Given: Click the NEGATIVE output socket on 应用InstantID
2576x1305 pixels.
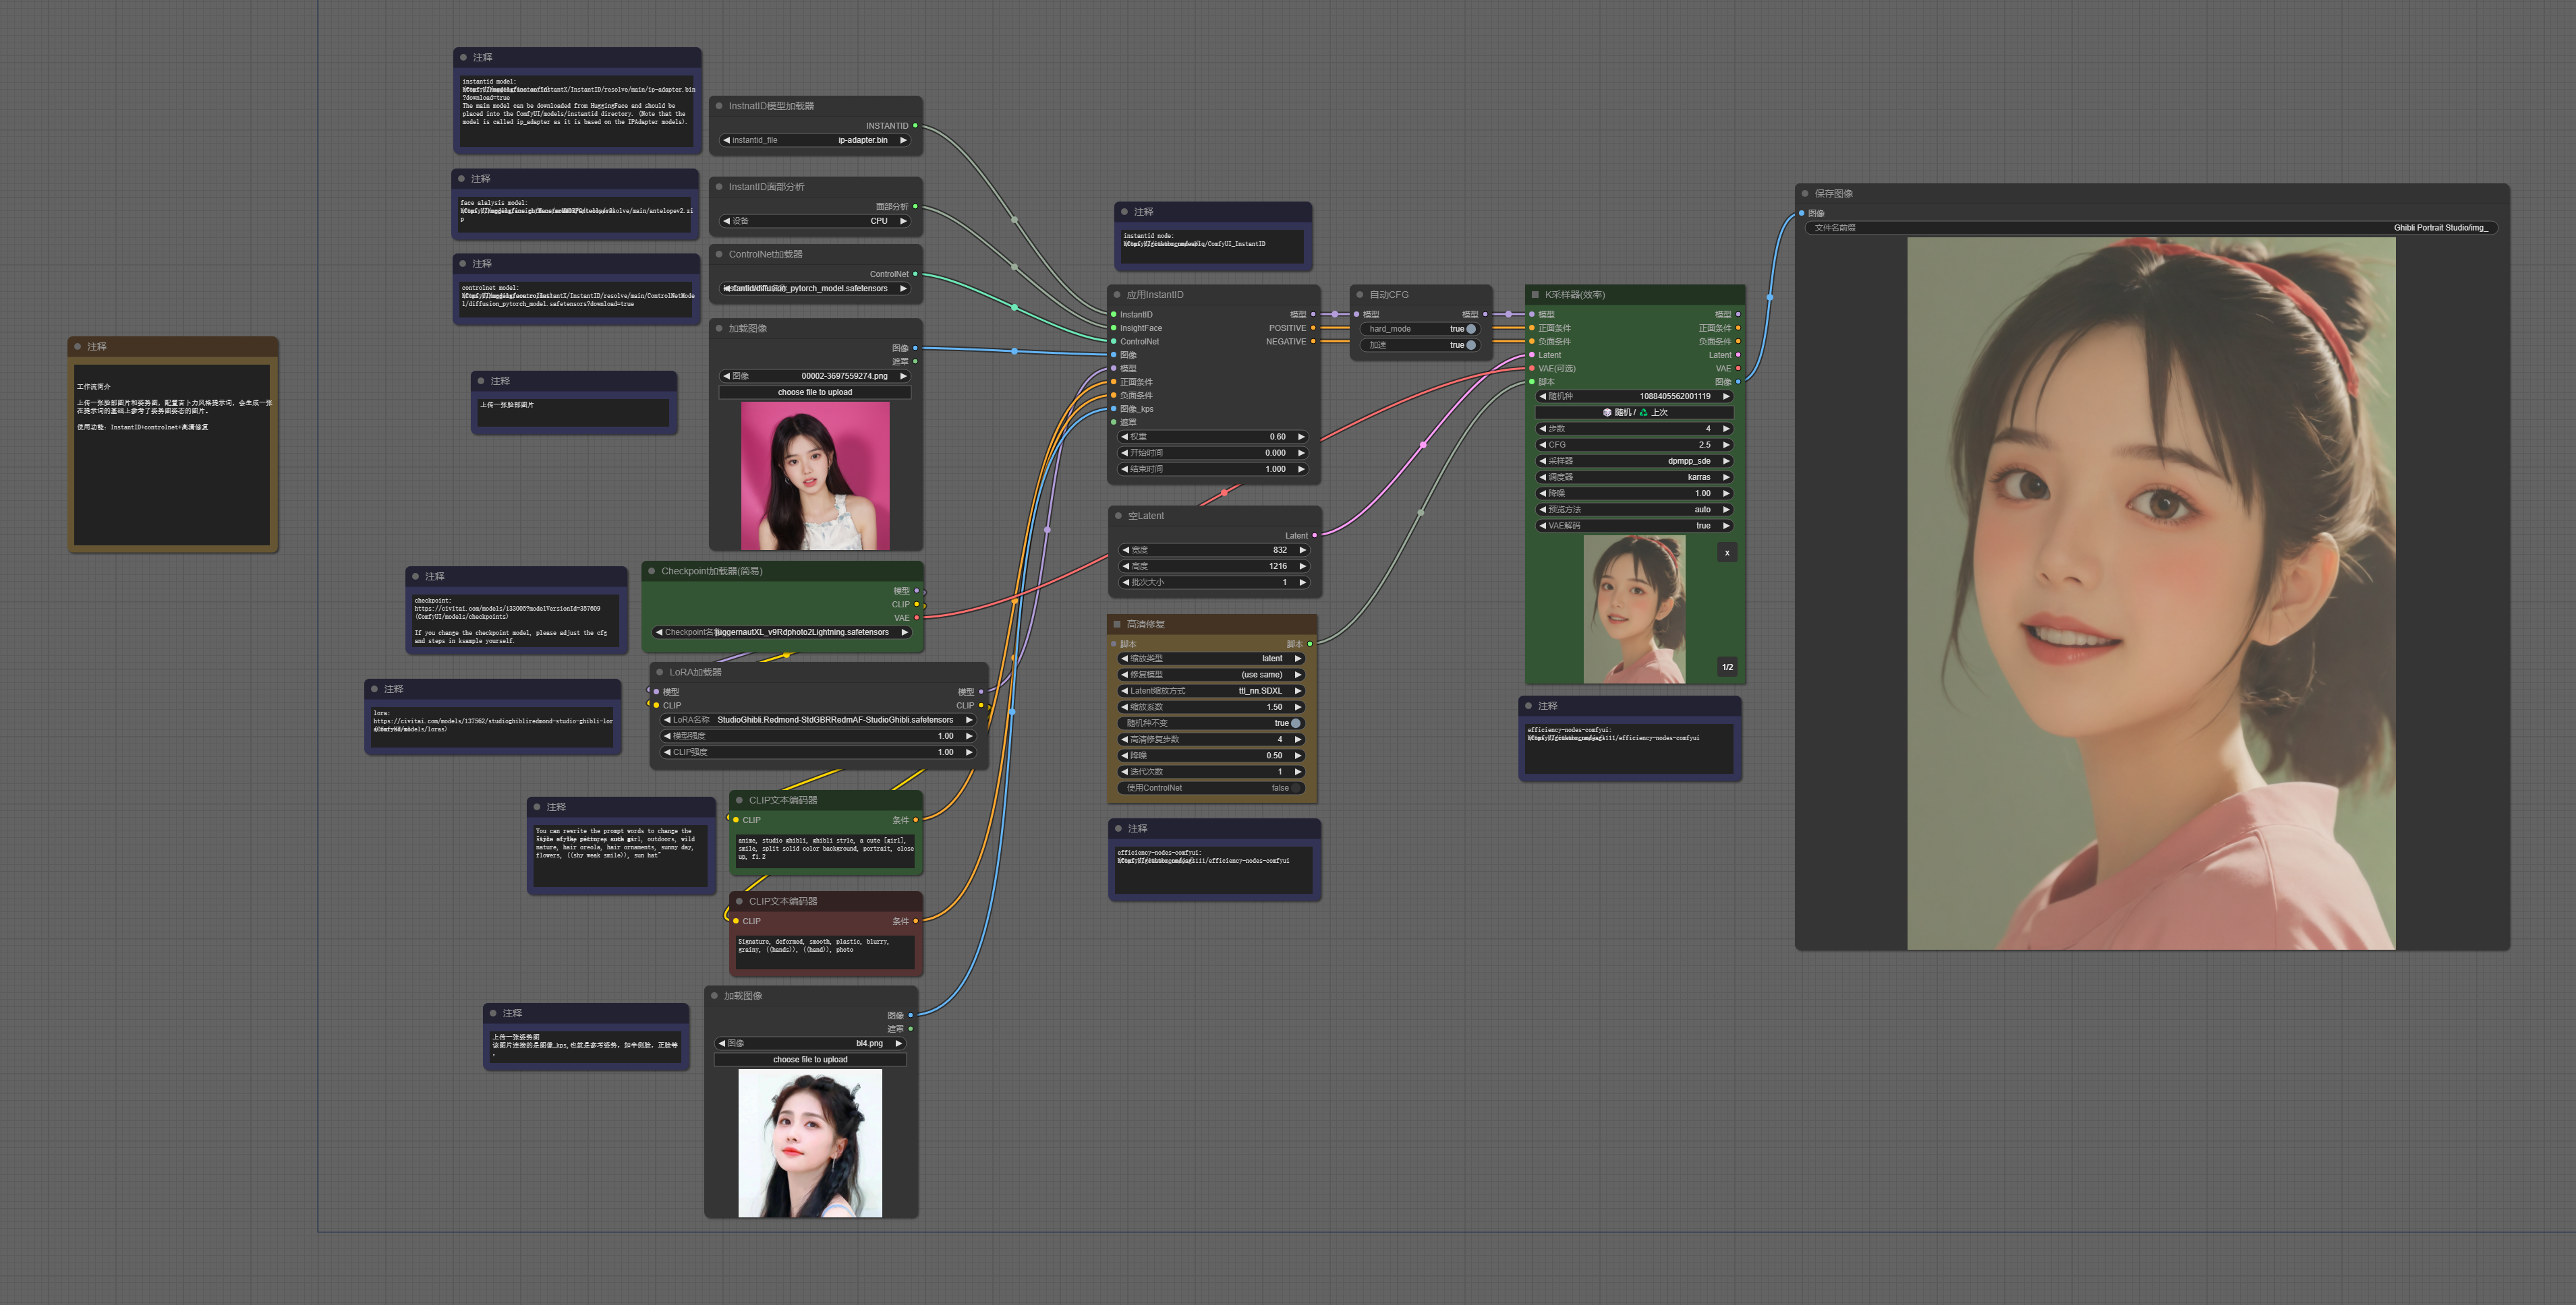Looking at the screenshot, I should coord(1313,342).
